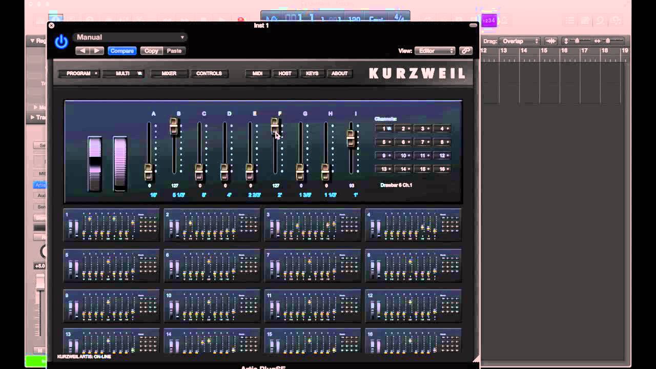The image size is (656, 369).
Task: Click the 93 value under drawbar I
Action: (352, 186)
